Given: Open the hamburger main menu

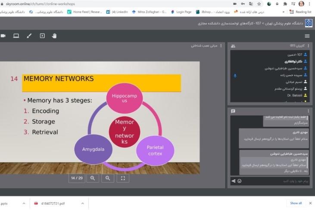Looking at the screenshot, I should pos(307,36).
